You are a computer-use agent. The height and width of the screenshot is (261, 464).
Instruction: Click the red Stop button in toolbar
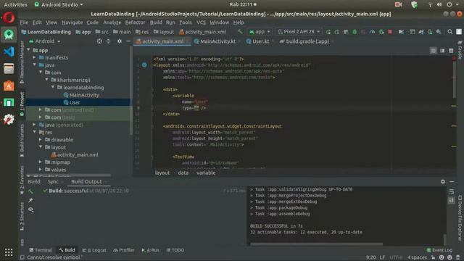pos(390,32)
